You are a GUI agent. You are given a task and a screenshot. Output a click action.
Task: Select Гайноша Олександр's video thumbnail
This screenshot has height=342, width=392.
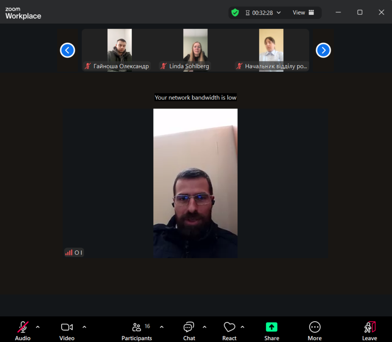coord(119,47)
